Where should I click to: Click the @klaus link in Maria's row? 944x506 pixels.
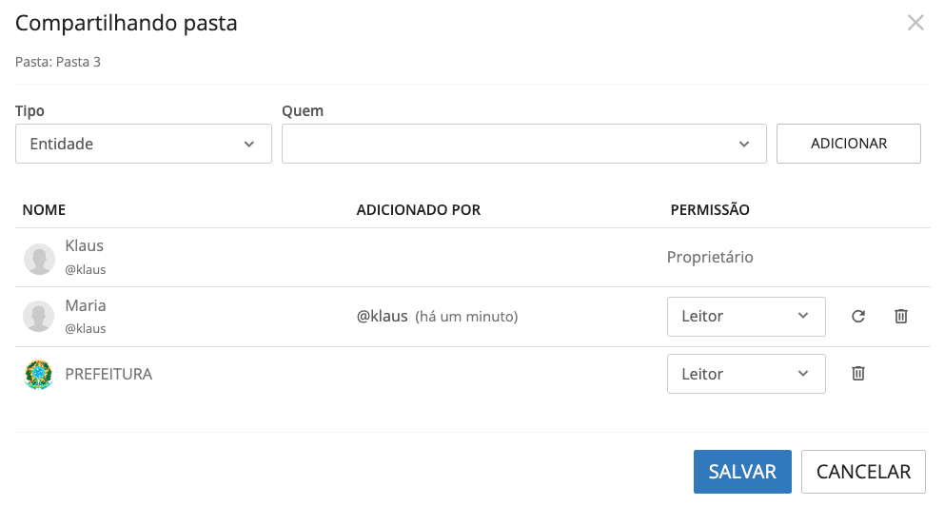(x=383, y=316)
